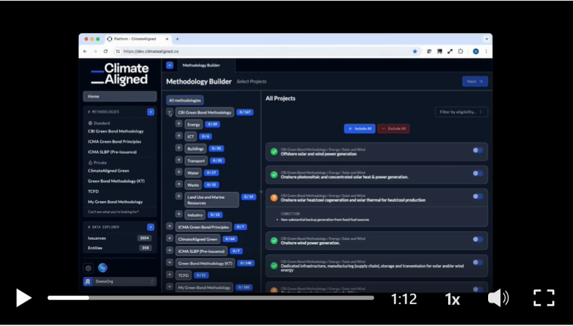This screenshot has width=573, height=326.
Task: Bookmark the page with the star icon
Action: (415, 52)
